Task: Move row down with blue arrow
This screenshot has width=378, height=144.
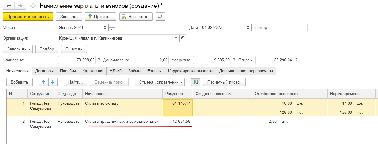Action: 52,82
